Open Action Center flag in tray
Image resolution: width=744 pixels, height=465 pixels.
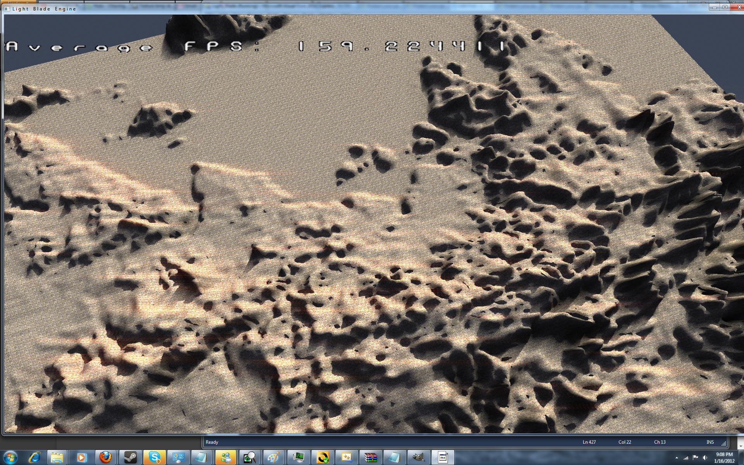[696, 458]
